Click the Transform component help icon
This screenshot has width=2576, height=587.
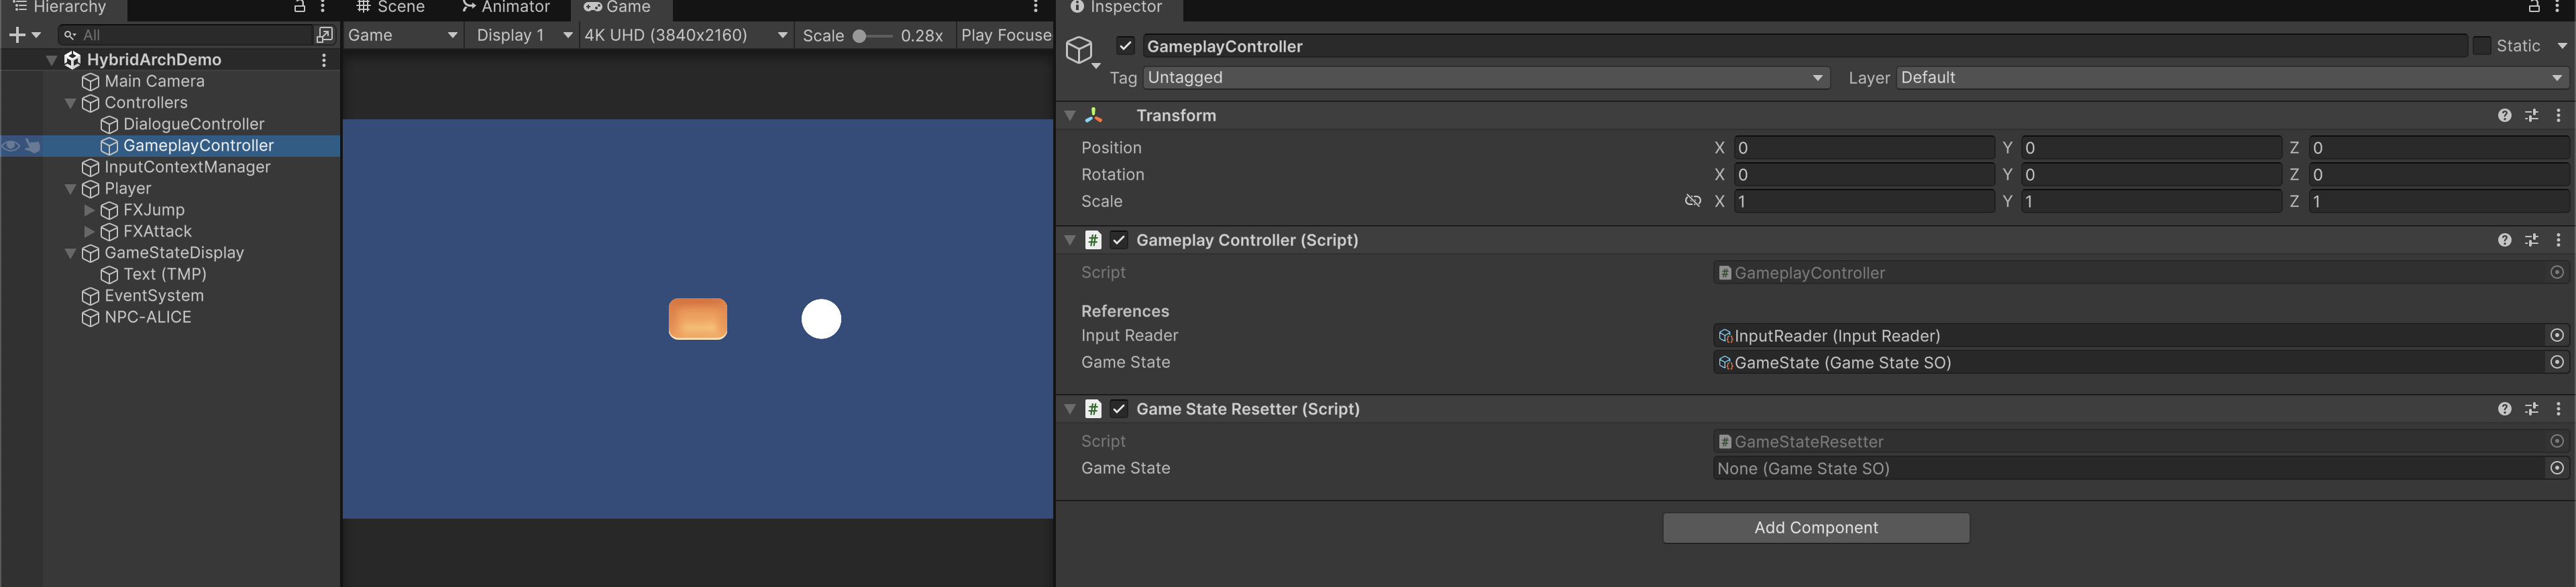click(2503, 116)
